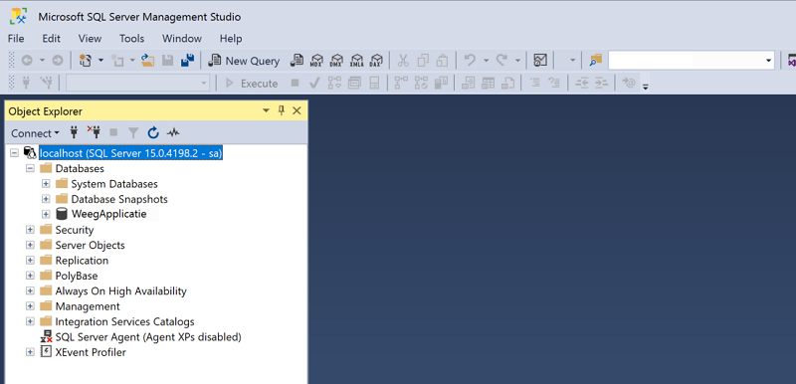Screen dimensions: 796x384
Task: Click the Paste icon in toolbar
Action: point(442,61)
